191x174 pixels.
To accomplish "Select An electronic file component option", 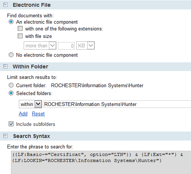I will [x=11, y=22].
